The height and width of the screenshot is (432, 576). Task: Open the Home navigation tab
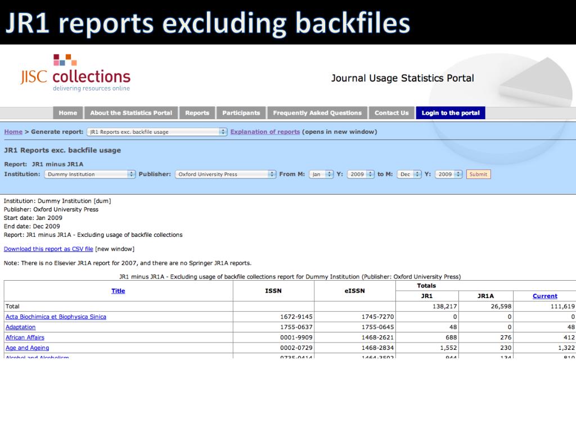[x=68, y=112]
